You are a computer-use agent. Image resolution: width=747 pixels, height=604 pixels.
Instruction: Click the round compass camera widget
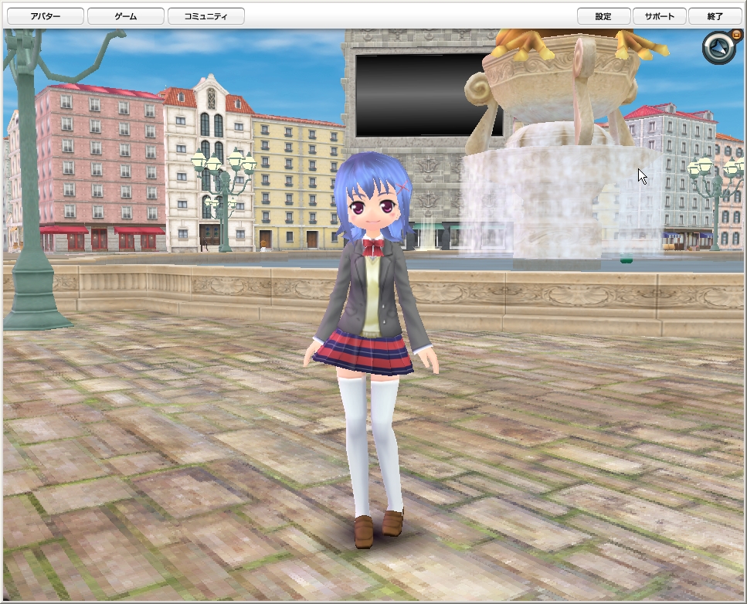click(718, 48)
